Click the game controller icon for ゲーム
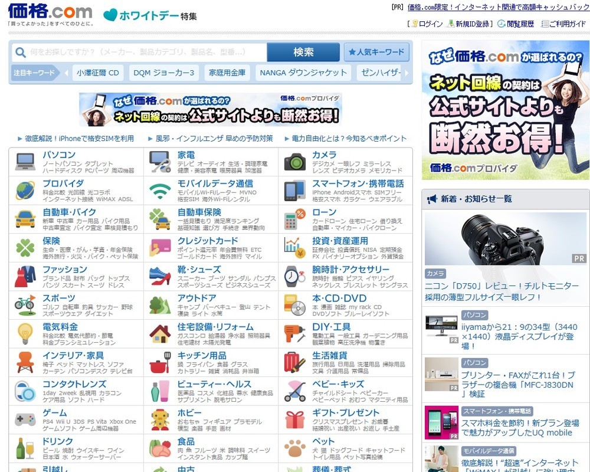This screenshot has width=590, height=472. (25, 419)
